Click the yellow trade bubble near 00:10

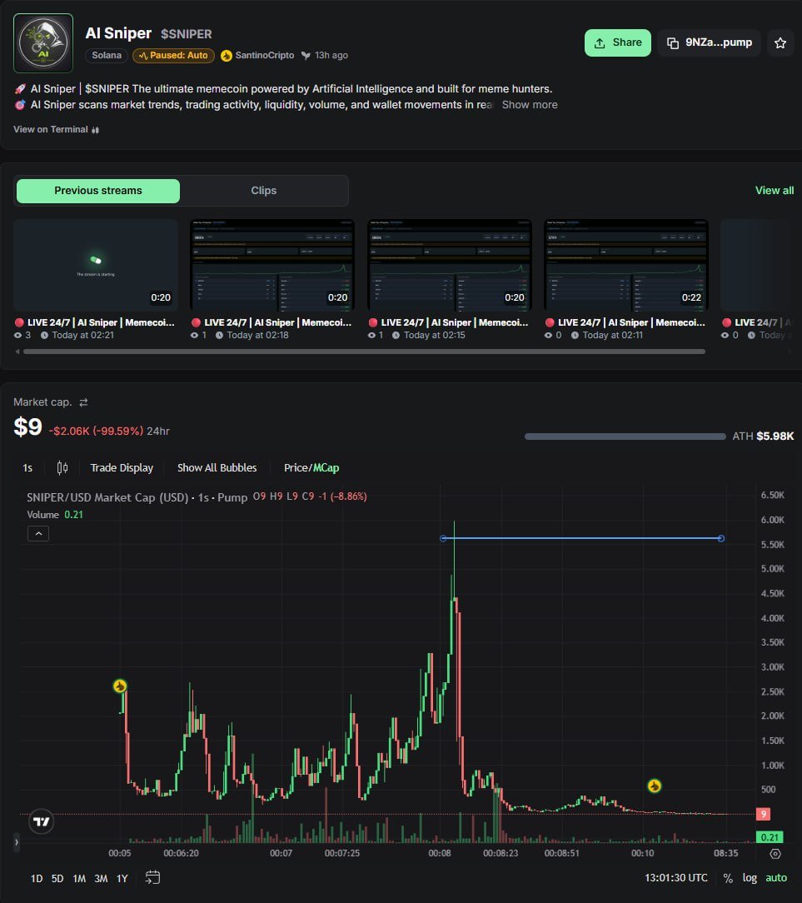pos(654,786)
